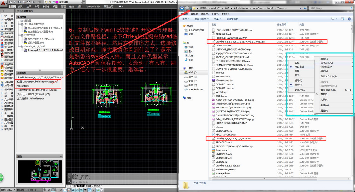Click the Redo arrow in AutoCAD toolbar
This screenshot has width=355, height=192.
click(x=39, y=2)
